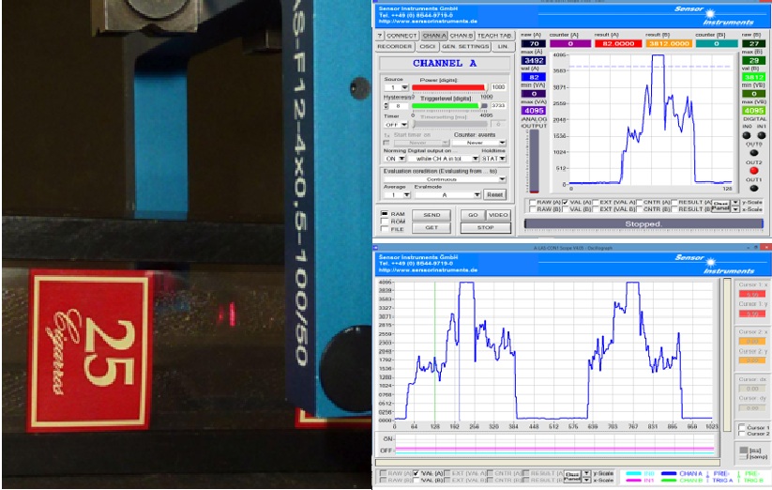
Task: Click the OUT1 indicator LED
Action: (x=754, y=188)
